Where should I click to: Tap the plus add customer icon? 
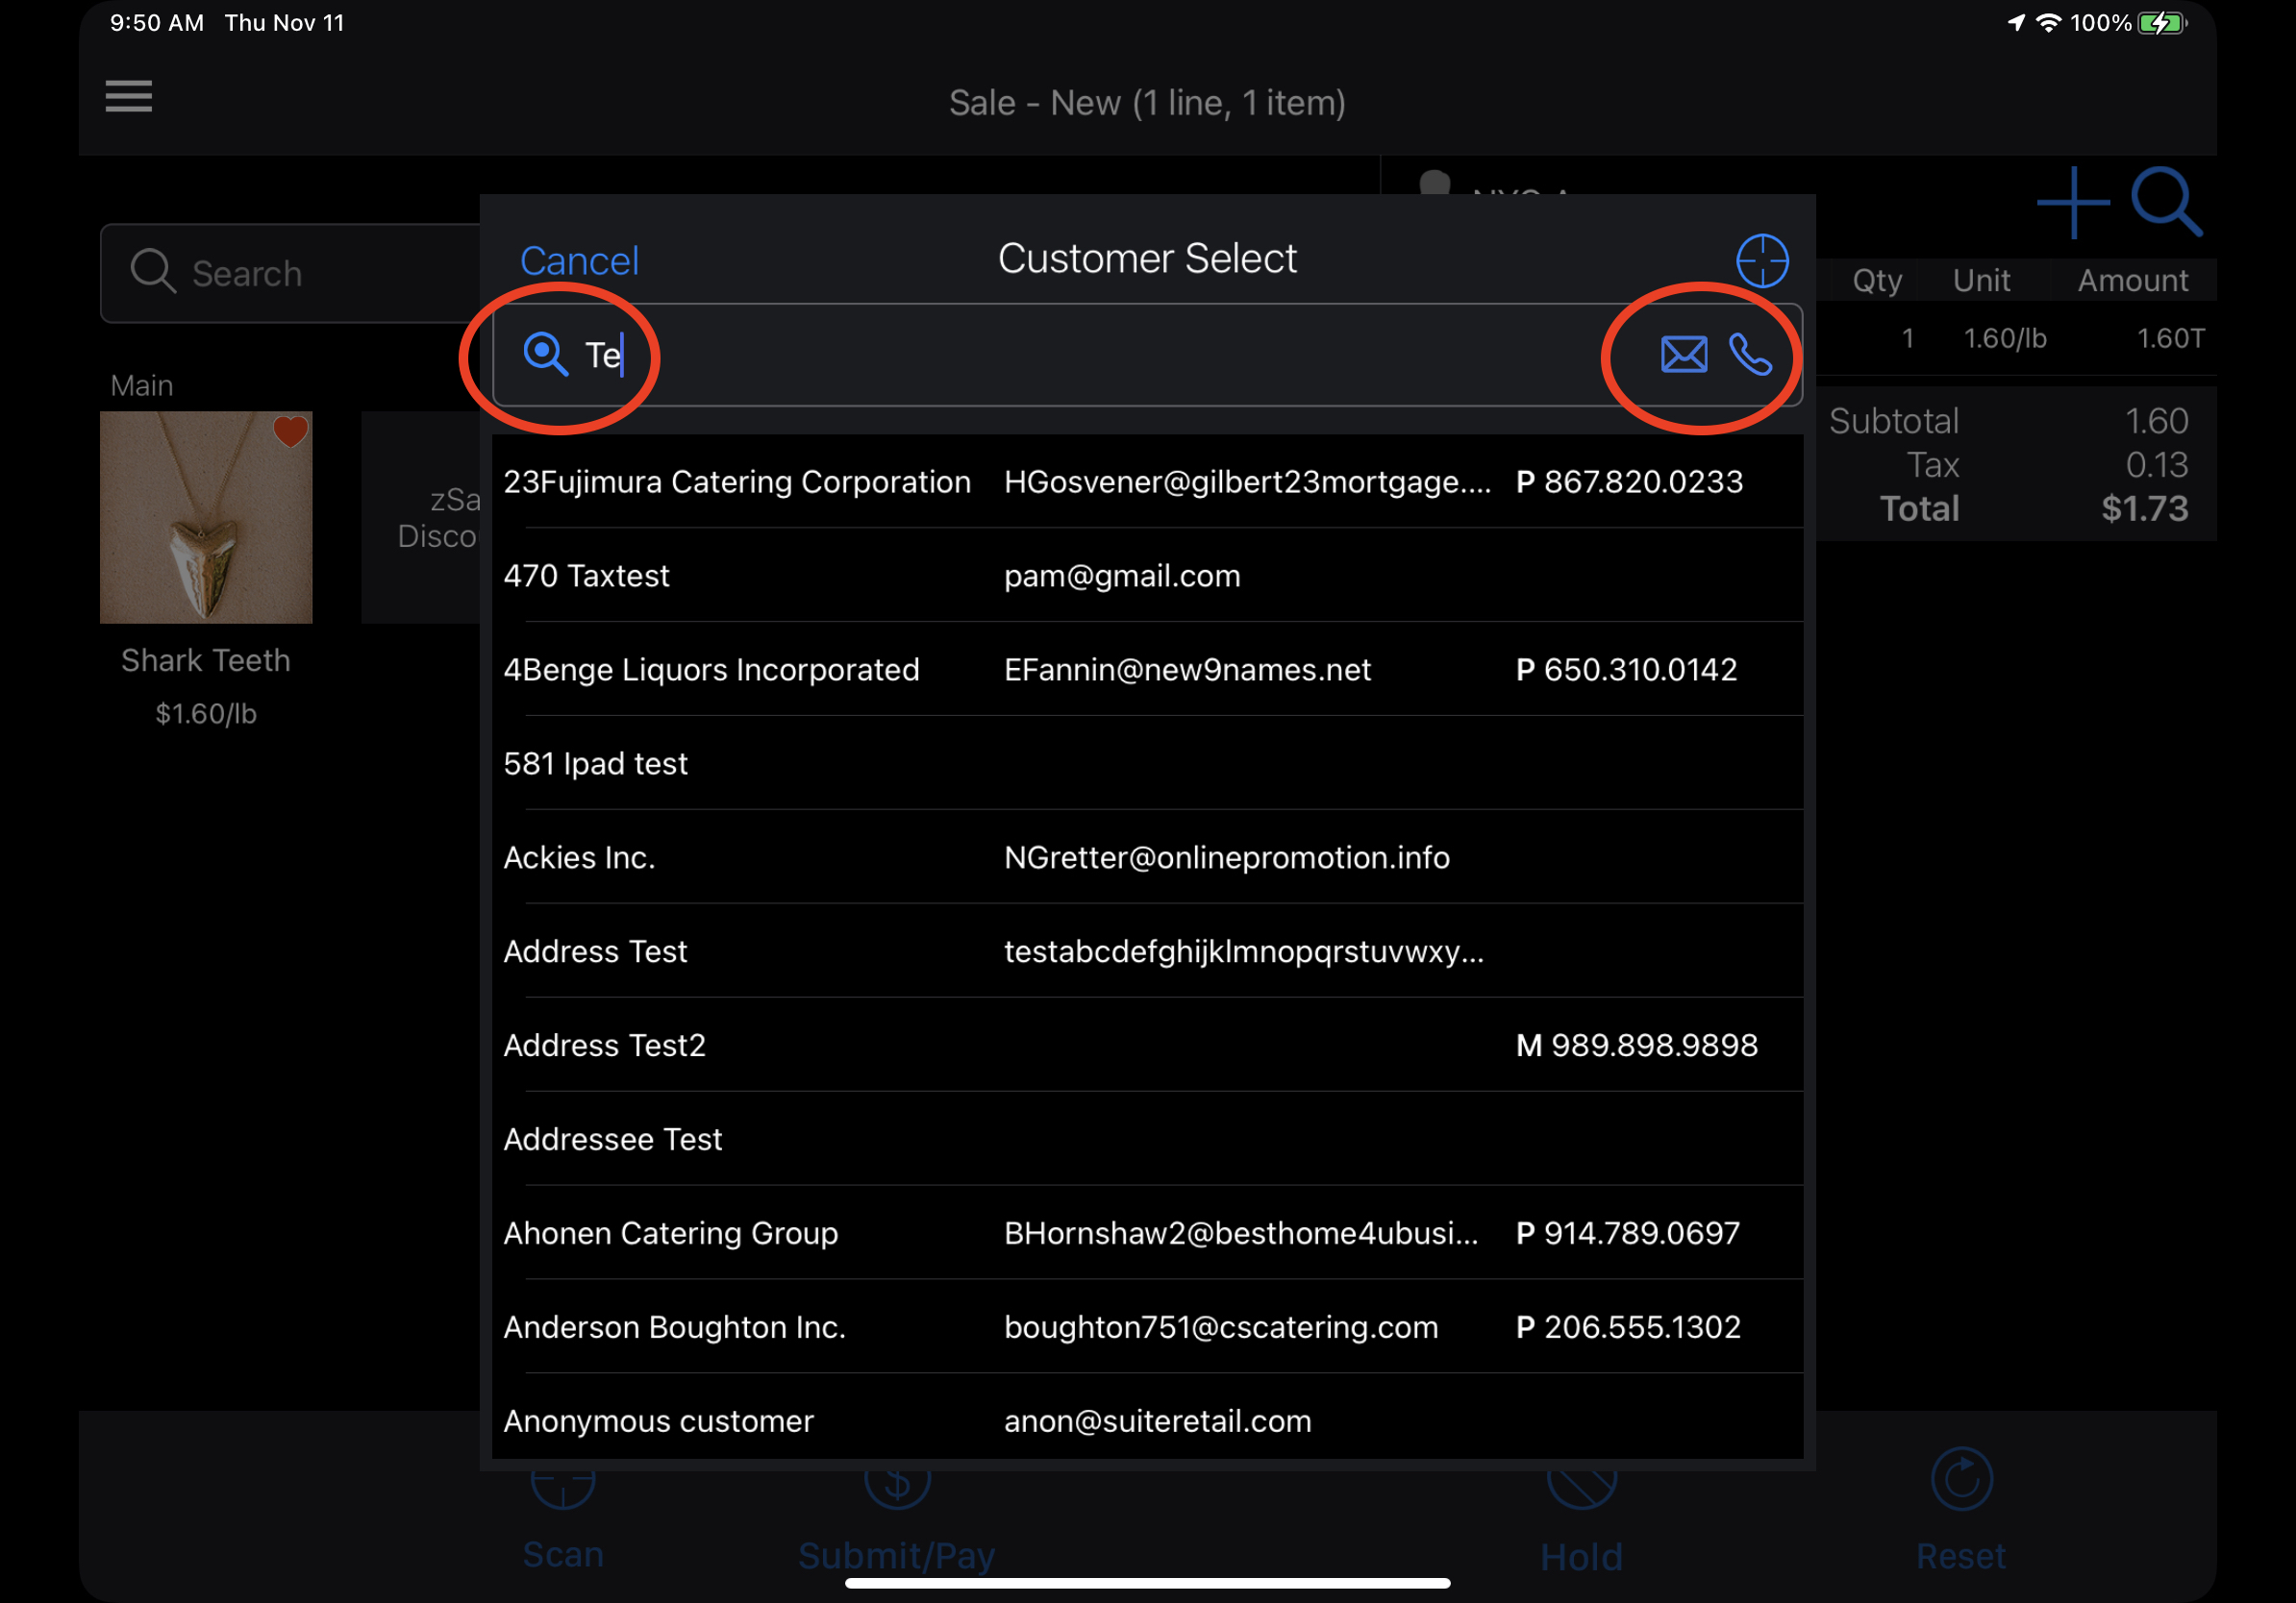pos(2073,203)
